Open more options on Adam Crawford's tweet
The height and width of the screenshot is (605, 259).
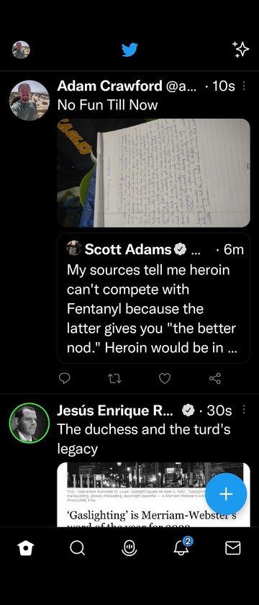[x=244, y=86]
